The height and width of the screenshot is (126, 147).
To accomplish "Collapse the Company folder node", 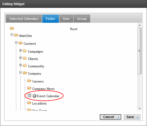I will coord(20,73).
